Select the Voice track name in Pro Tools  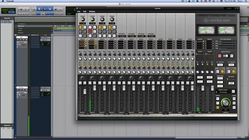click(x=21, y=87)
